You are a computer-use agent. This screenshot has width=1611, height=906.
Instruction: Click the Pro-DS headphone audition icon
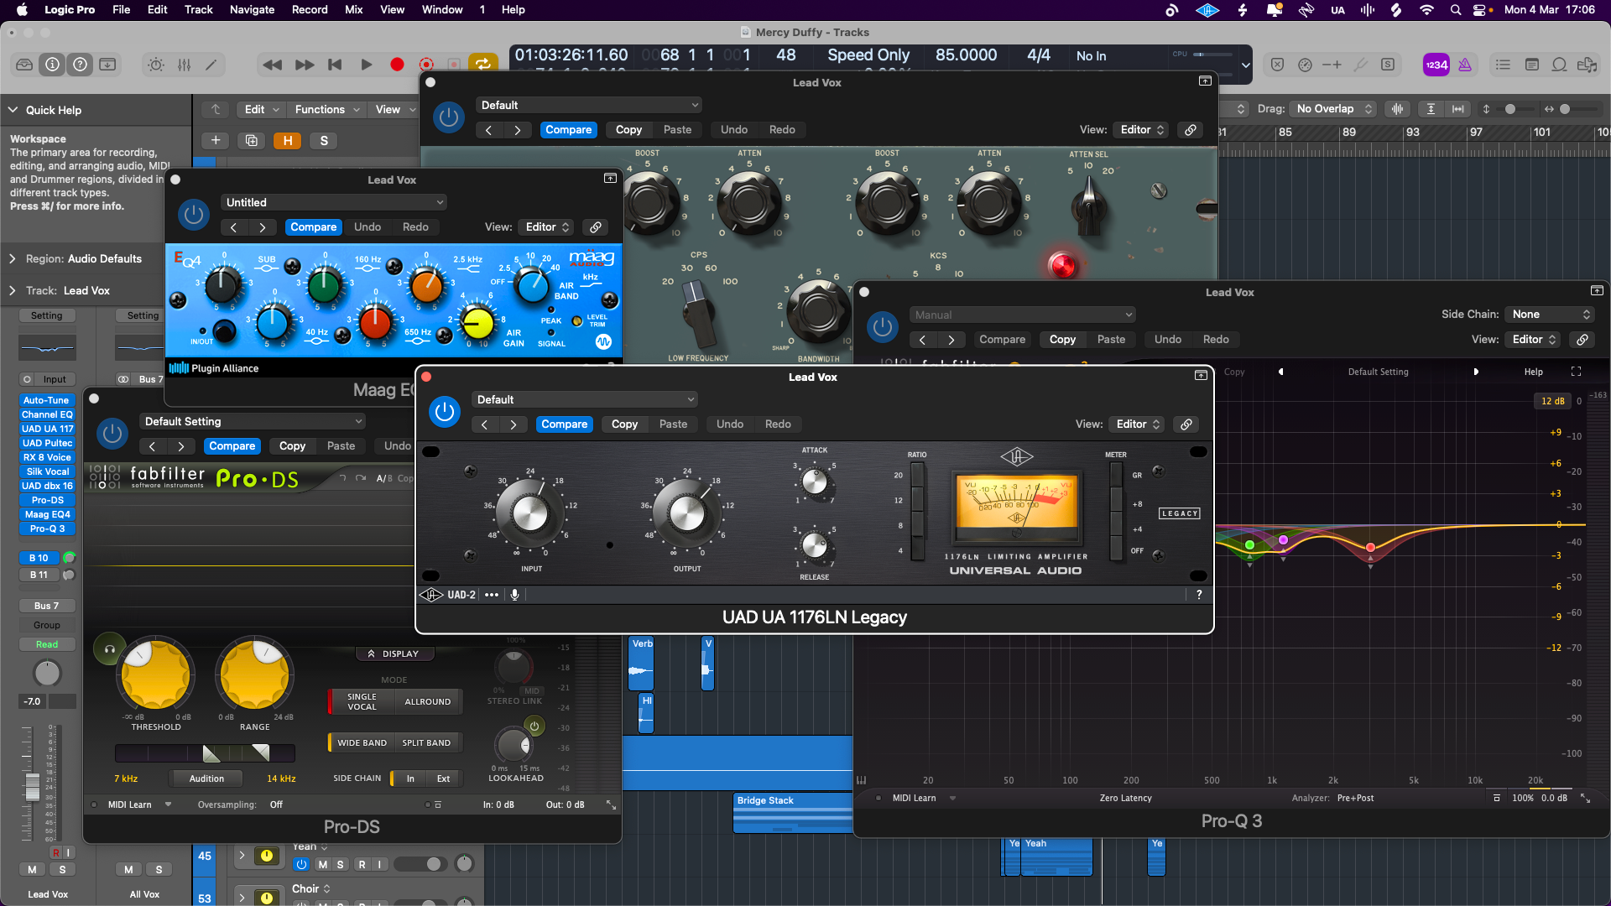coord(109,649)
